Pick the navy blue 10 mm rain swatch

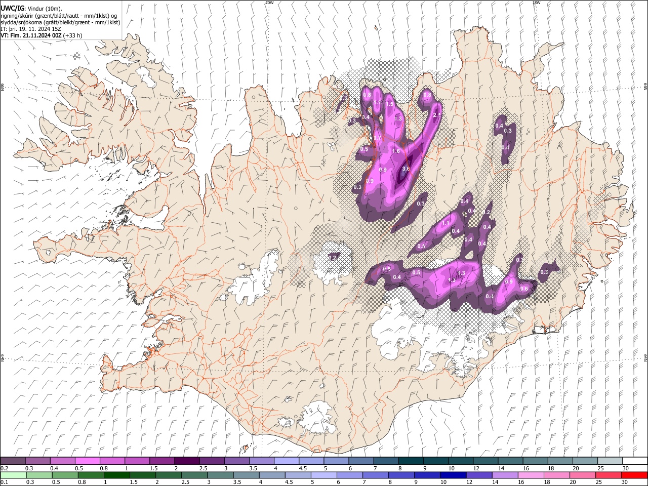pos(453,475)
